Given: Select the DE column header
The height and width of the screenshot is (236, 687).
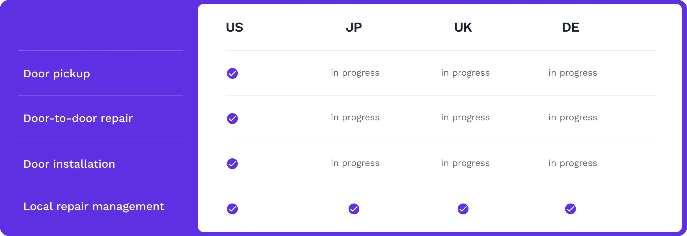Looking at the screenshot, I should (571, 27).
